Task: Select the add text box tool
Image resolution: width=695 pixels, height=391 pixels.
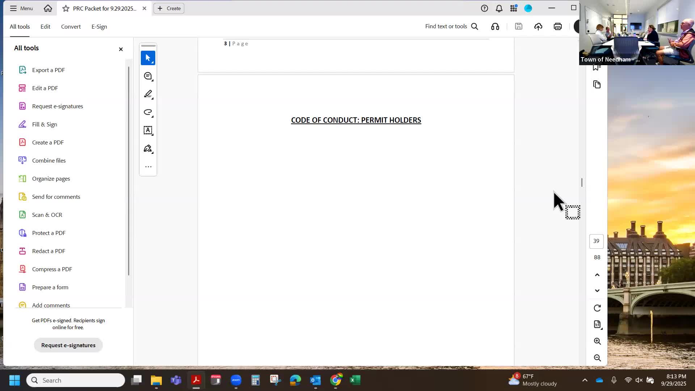Action: (x=148, y=130)
